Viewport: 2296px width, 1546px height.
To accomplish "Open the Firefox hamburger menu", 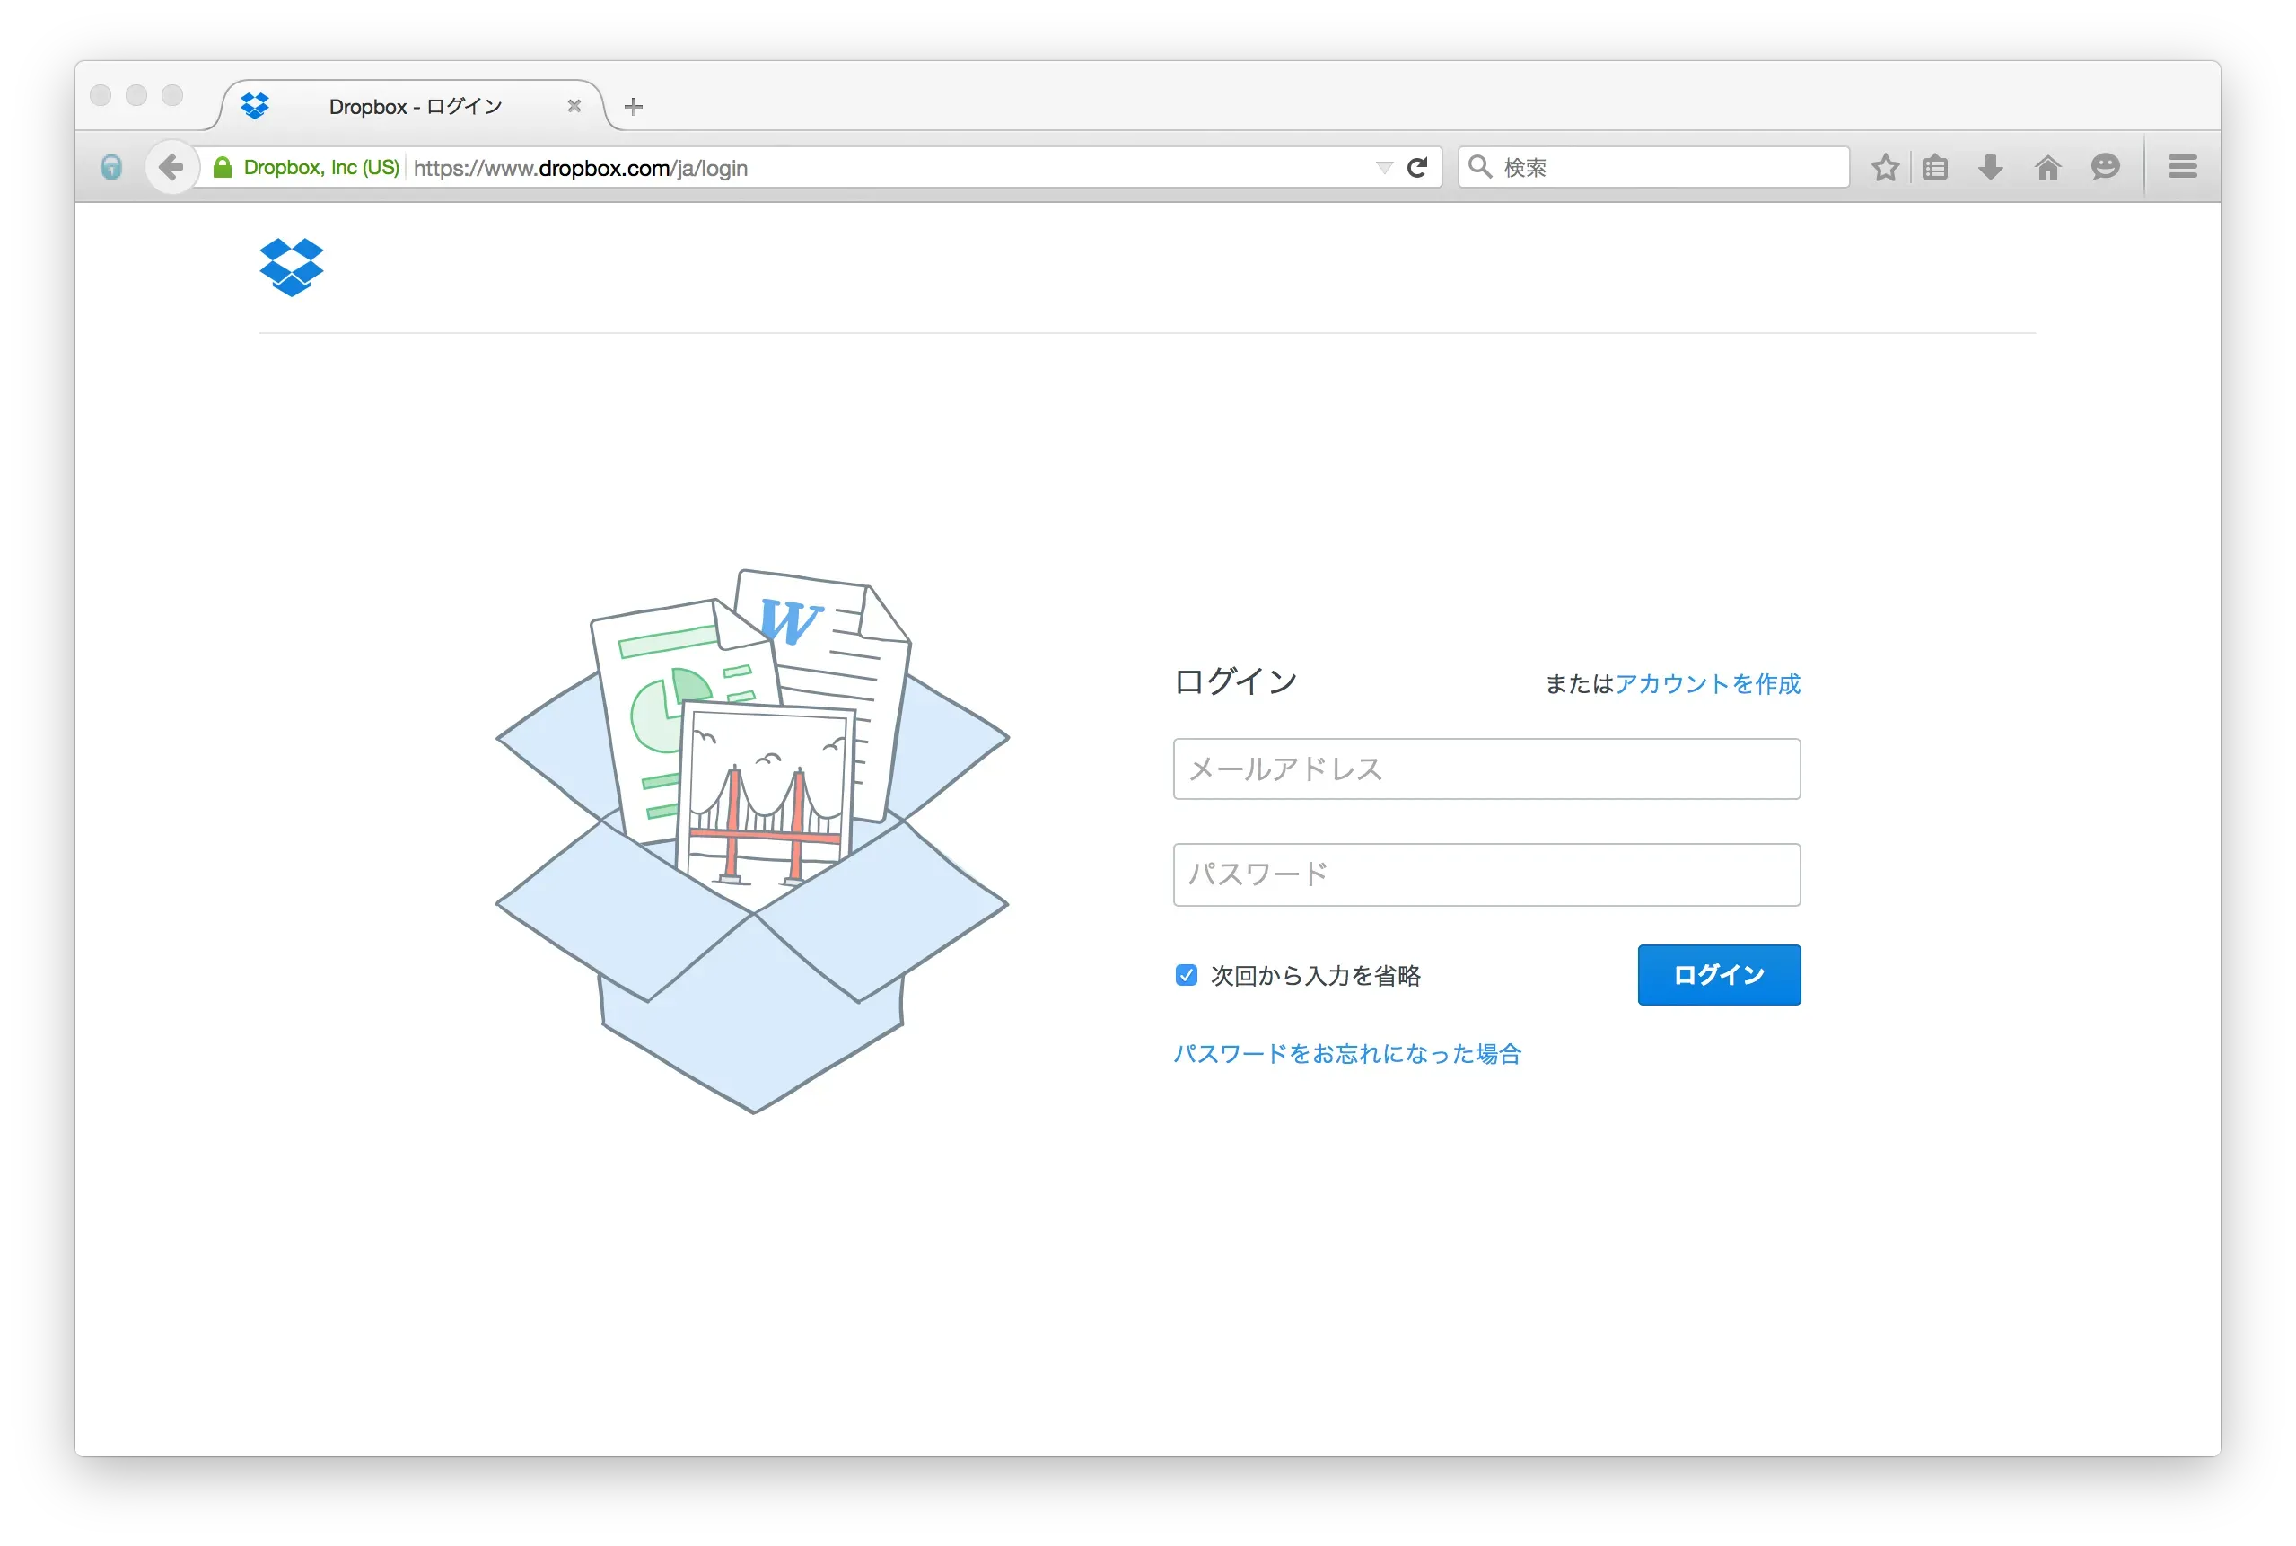I will click(2182, 165).
